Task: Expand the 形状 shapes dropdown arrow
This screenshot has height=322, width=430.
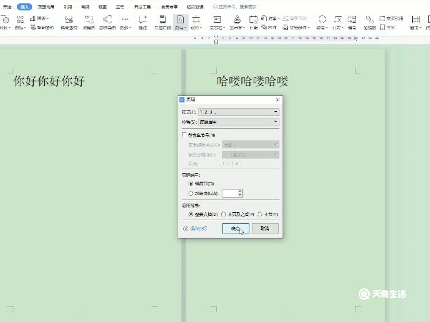Action: [x=9, y=28]
